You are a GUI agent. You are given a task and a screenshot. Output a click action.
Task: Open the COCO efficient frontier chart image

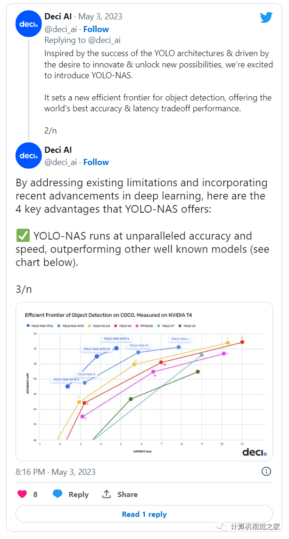144,380
